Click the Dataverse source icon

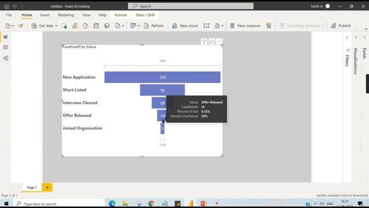(107, 25)
